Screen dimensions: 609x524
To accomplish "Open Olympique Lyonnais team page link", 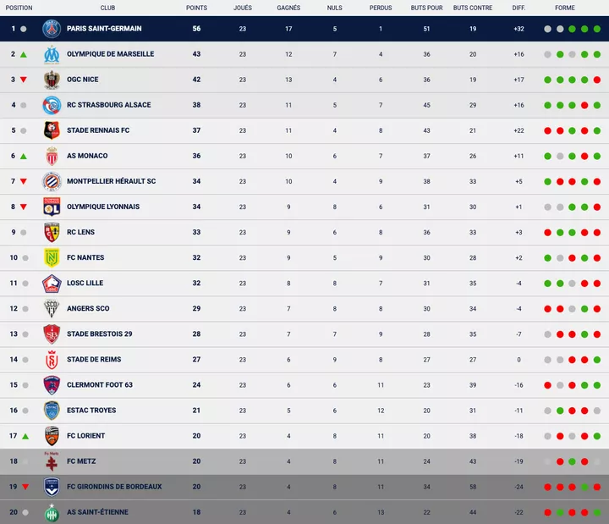I will (103, 207).
